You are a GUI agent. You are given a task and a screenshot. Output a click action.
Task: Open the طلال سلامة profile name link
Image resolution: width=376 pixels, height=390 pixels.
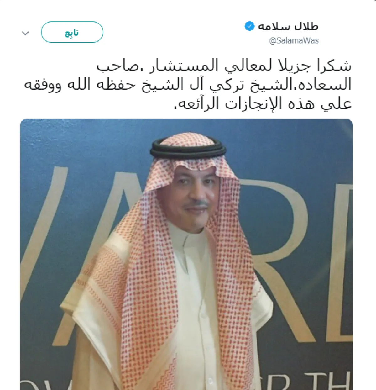tap(288, 27)
